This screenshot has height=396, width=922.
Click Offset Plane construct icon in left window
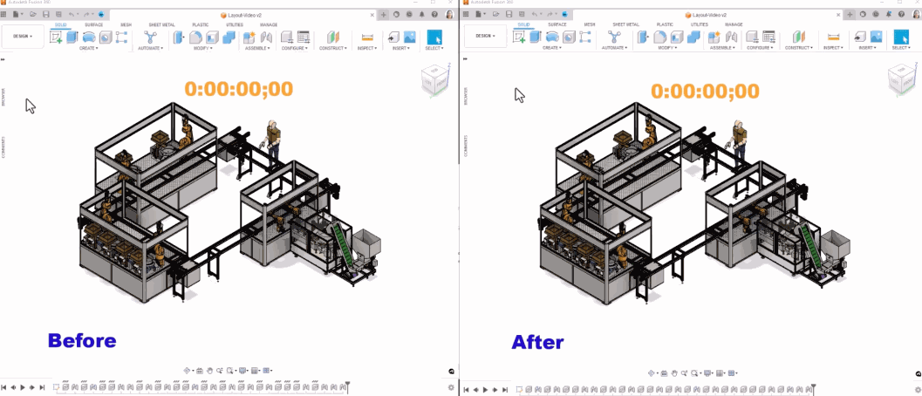coord(333,37)
